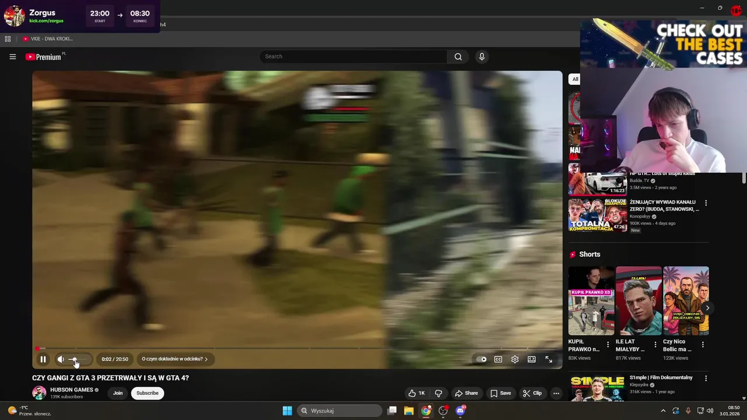Viewport: 747px width, 420px height.
Task: Save the video to a playlist
Action: (500, 393)
